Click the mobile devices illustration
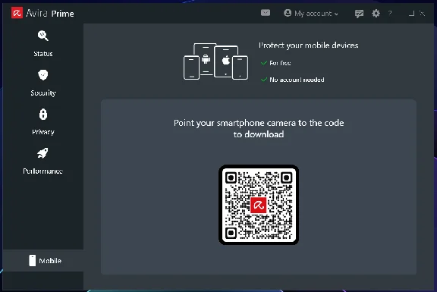This screenshot has width=437, height=292. point(215,61)
